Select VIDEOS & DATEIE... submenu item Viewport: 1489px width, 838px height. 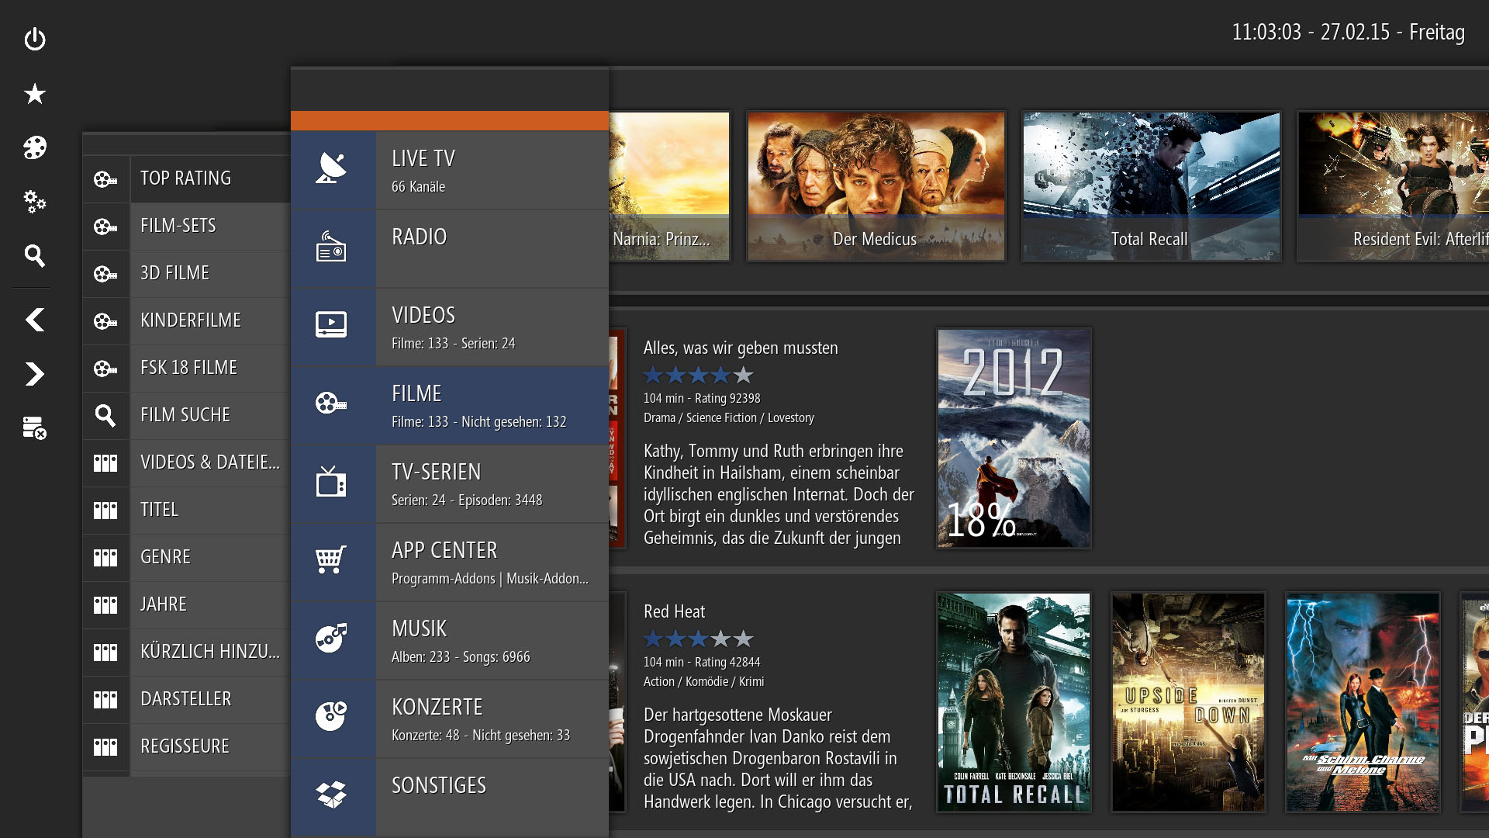click(186, 462)
